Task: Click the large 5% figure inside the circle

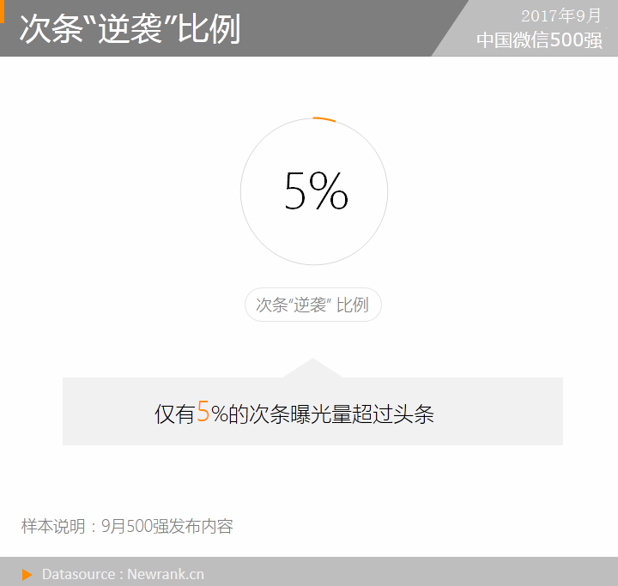Action: click(316, 191)
